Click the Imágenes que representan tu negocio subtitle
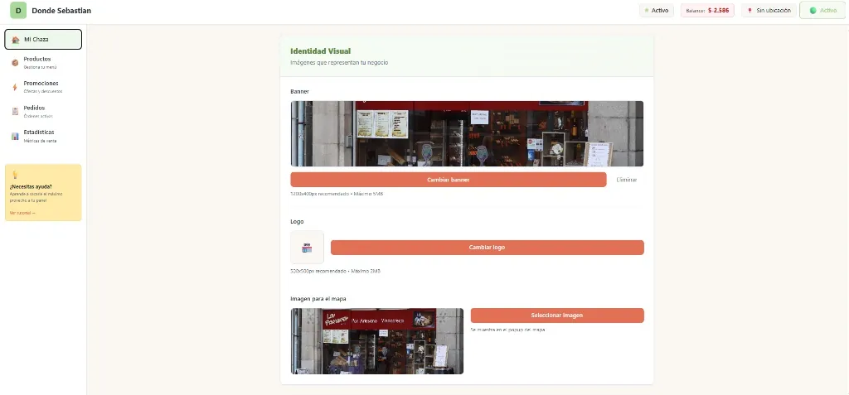Image resolution: width=849 pixels, height=395 pixels. [339, 63]
